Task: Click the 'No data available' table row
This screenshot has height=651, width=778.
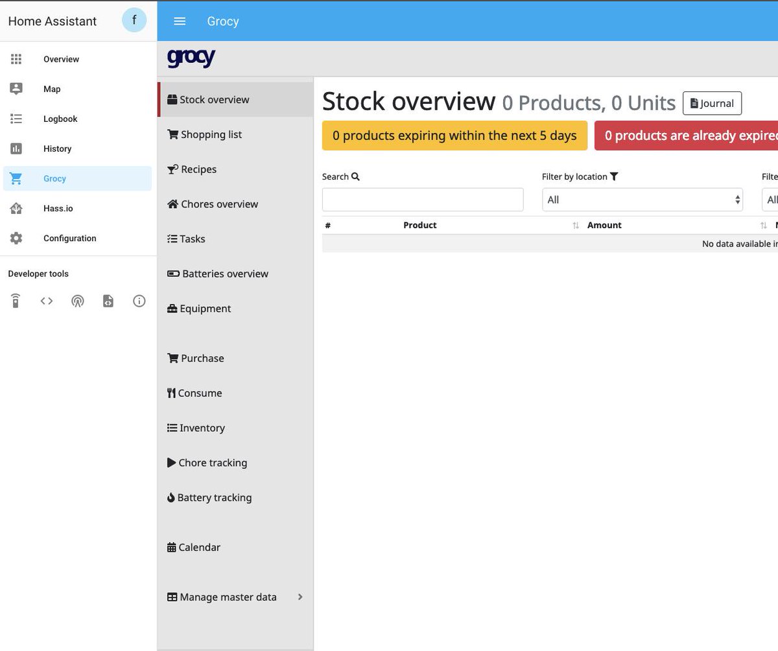Action: [550, 244]
